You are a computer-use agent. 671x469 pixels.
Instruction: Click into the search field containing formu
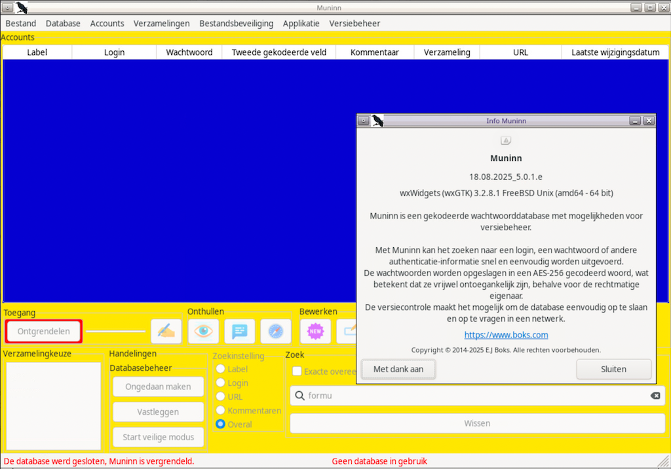click(477, 396)
